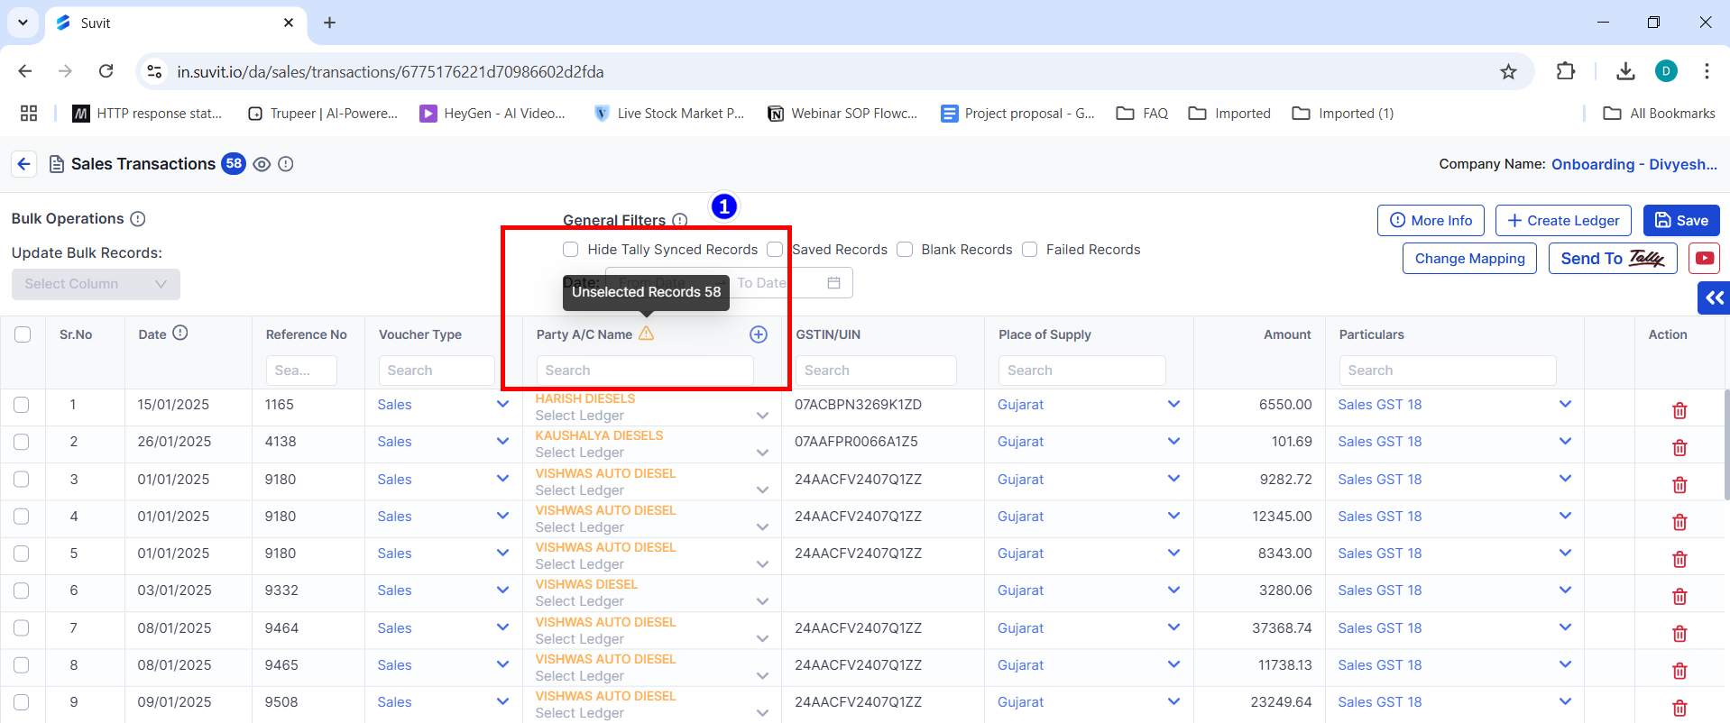Tick the Blank Records checkbox
1730x723 pixels.
click(905, 250)
